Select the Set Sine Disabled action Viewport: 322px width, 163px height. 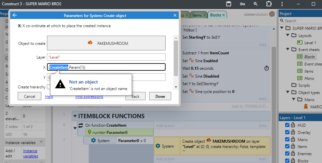coord(225,76)
